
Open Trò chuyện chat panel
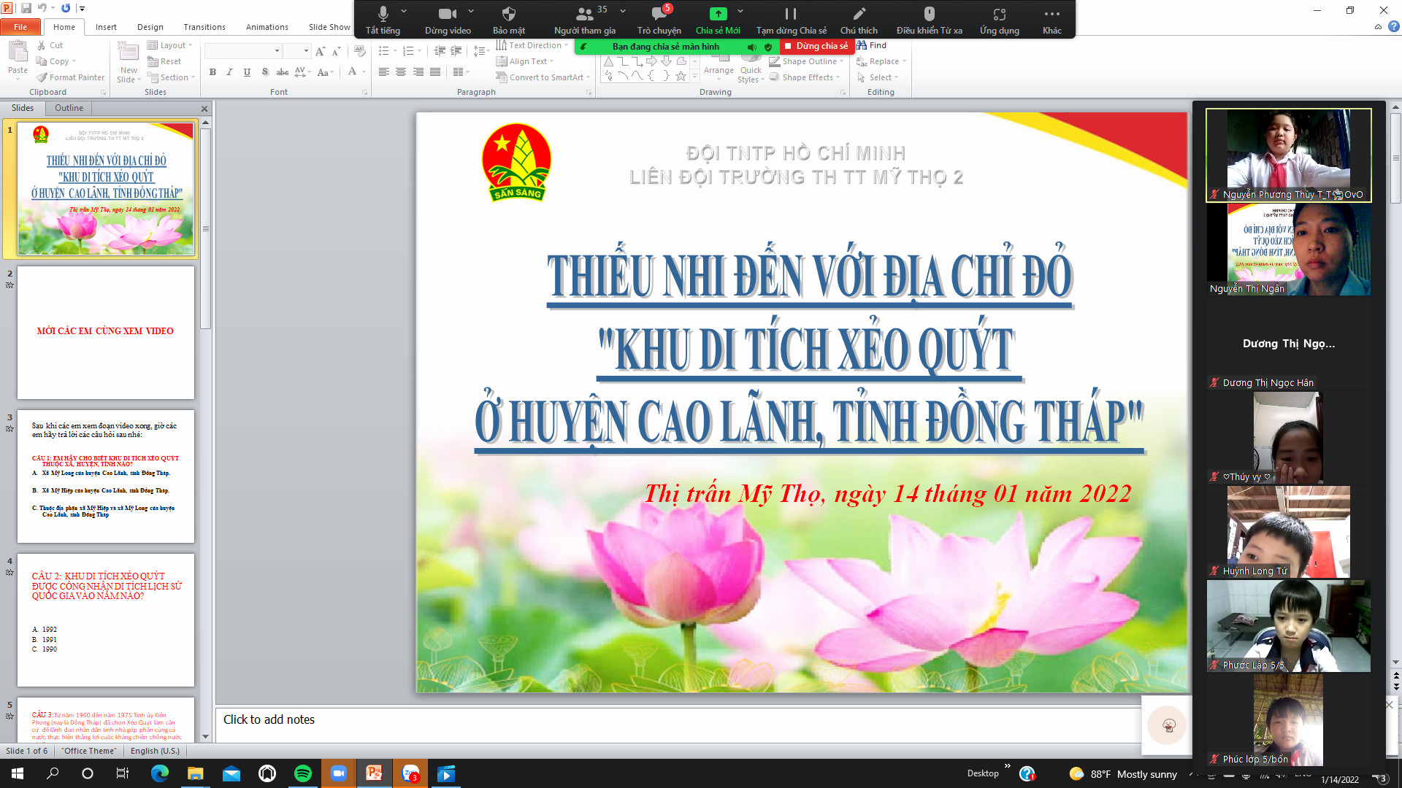pyautogui.click(x=659, y=20)
